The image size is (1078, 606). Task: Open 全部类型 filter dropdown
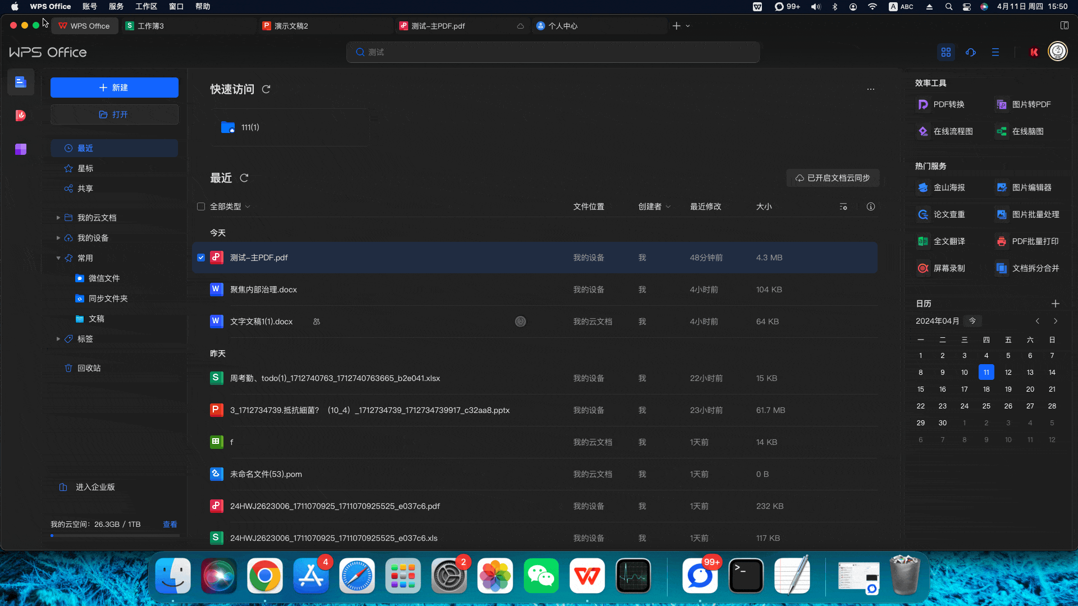click(x=230, y=206)
